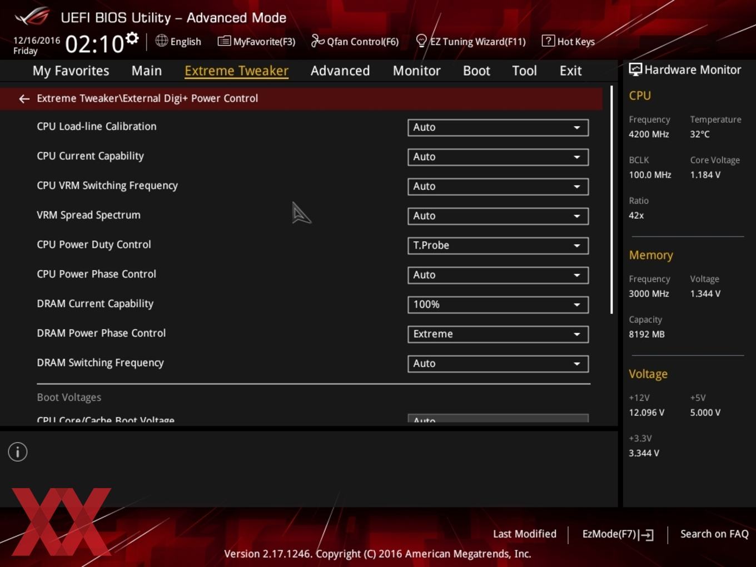This screenshot has height=567, width=756.
Task: Click the Qfan Control fan icon
Action: 317,41
